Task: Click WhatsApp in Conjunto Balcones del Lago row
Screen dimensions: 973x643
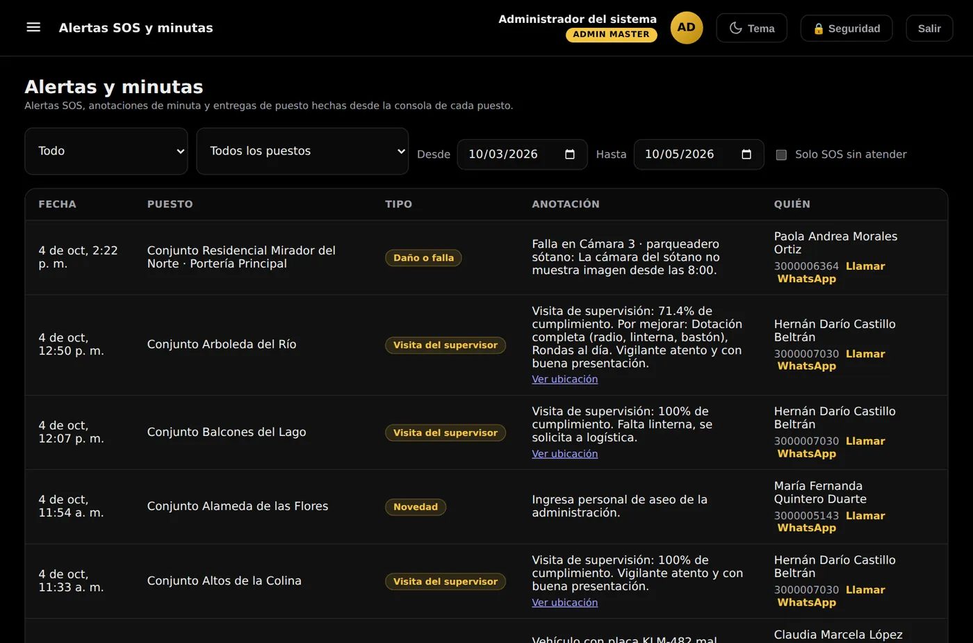Action: [x=807, y=454]
